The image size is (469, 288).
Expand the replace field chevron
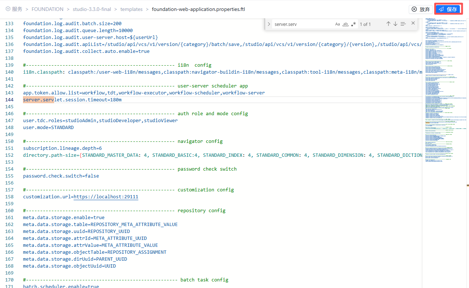pos(269,24)
